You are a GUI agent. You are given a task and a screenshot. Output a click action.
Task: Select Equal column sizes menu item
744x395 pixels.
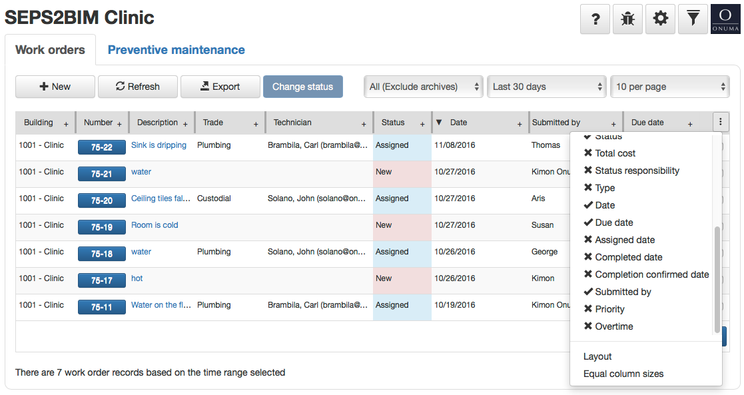click(x=623, y=374)
